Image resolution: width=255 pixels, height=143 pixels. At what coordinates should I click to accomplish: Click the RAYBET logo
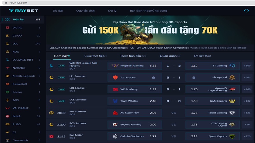click(23, 11)
